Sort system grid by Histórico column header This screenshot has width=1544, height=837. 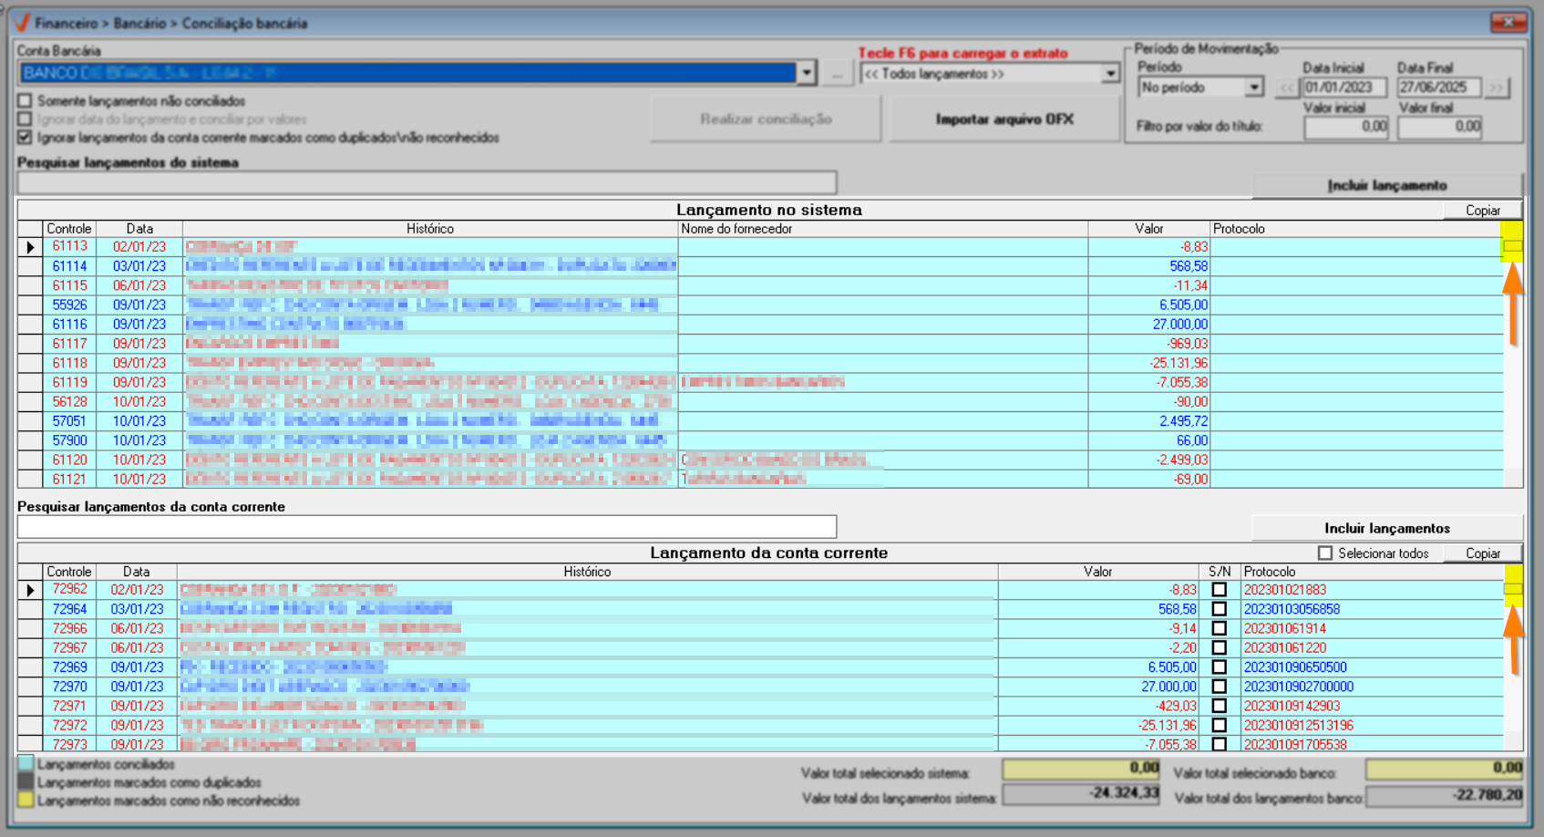(430, 229)
